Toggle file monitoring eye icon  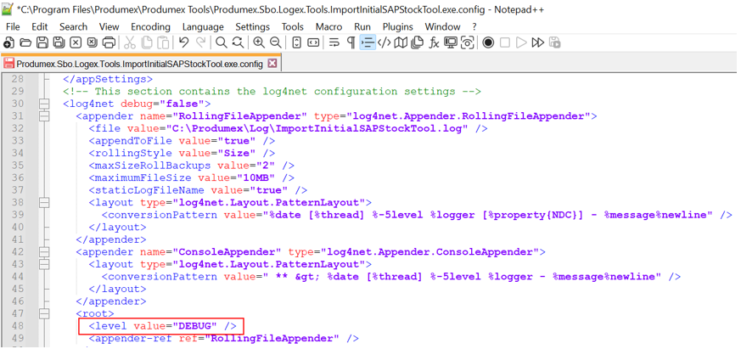(x=467, y=43)
